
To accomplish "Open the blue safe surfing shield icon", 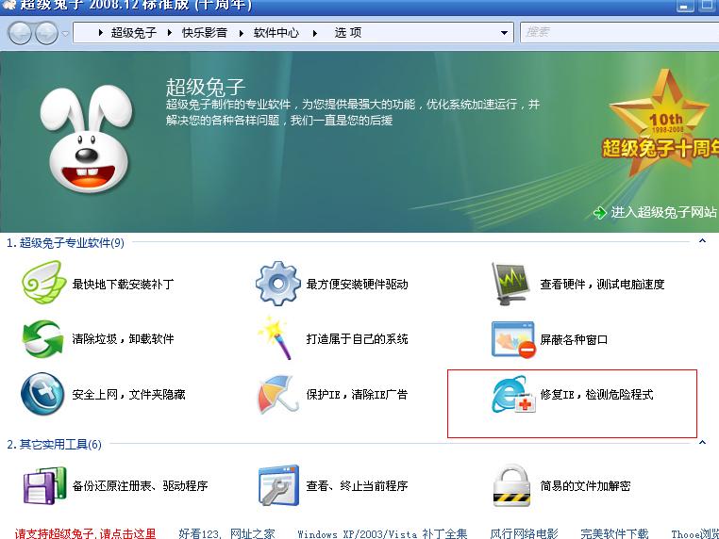I will (x=43, y=394).
